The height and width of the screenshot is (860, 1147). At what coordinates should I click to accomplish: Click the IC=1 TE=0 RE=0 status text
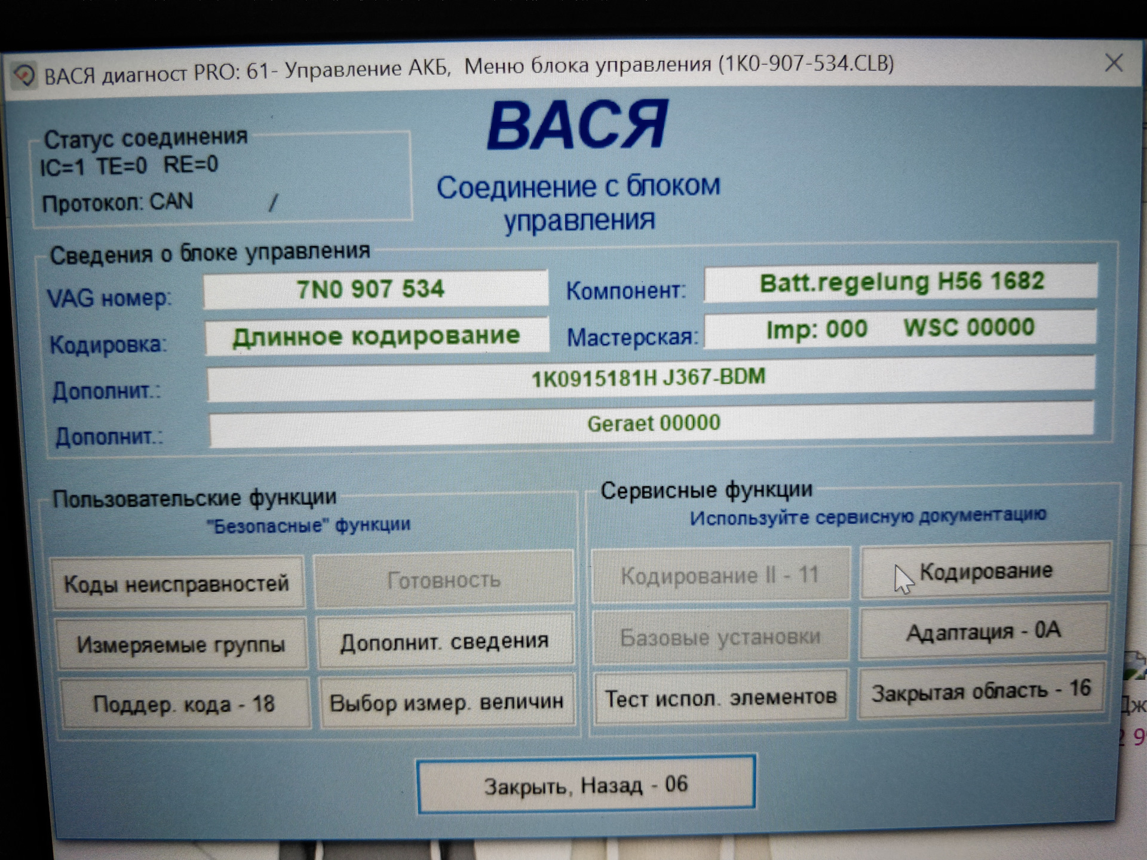(129, 165)
